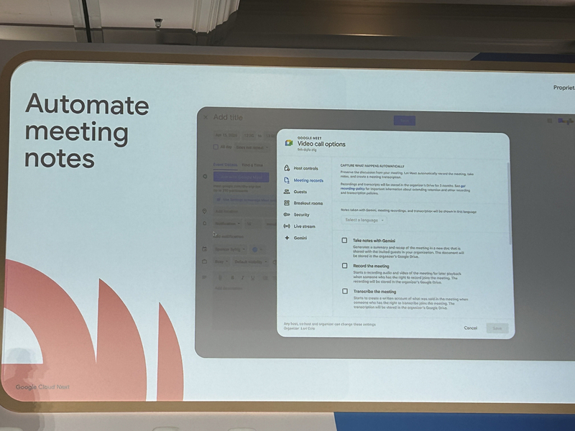Click the notification bell icon in the event editor

(x=205, y=223)
